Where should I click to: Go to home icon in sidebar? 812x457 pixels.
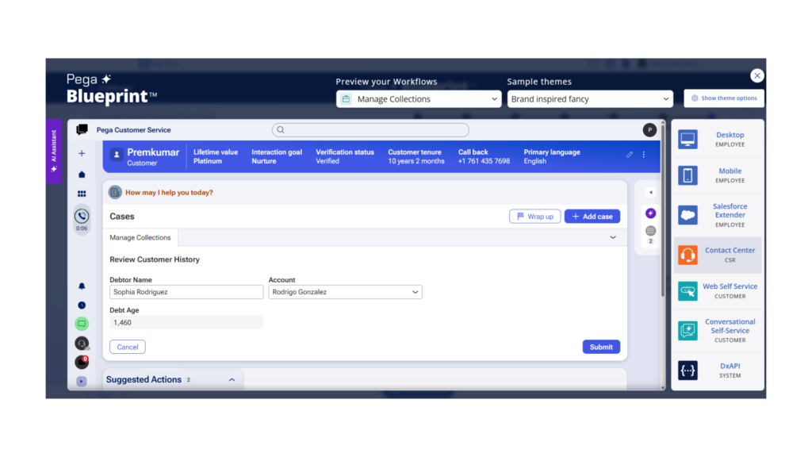click(x=82, y=175)
